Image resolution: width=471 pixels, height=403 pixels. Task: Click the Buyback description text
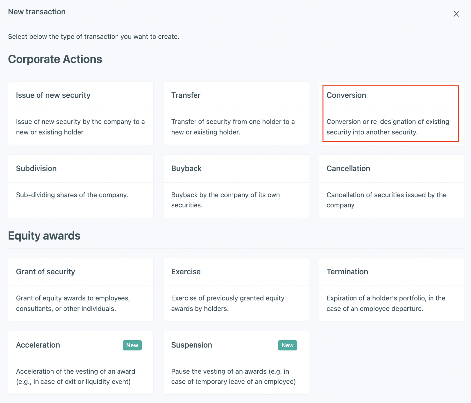[x=225, y=200]
